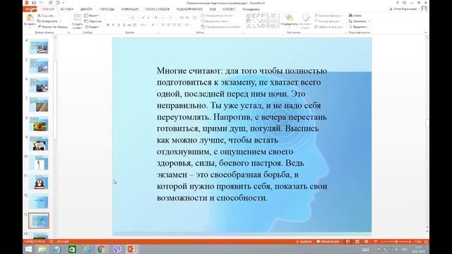Switch to the Переходы (Transitions) tab
The height and width of the screenshot is (254, 452).
point(107,9)
